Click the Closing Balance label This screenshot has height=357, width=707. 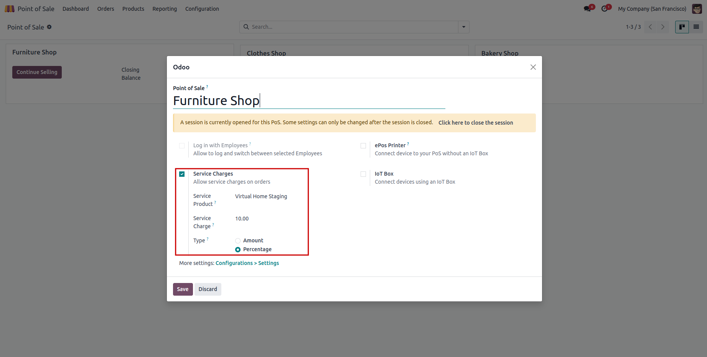(x=131, y=74)
